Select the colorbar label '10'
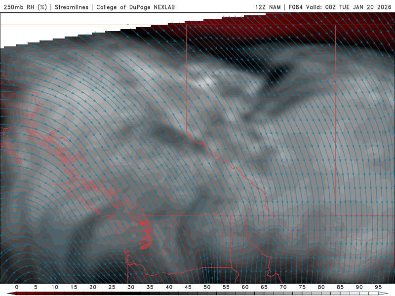 (x=55, y=287)
